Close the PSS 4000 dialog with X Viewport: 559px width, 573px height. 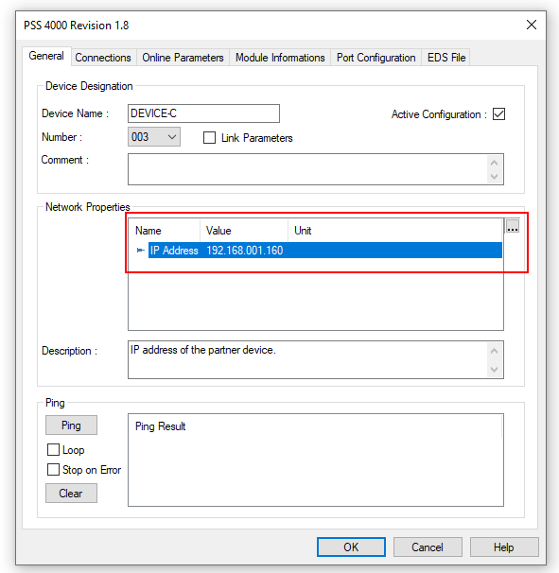point(532,25)
